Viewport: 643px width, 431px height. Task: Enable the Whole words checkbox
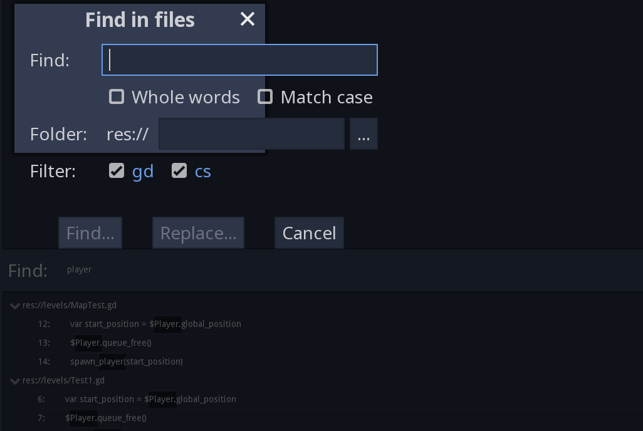(x=117, y=96)
